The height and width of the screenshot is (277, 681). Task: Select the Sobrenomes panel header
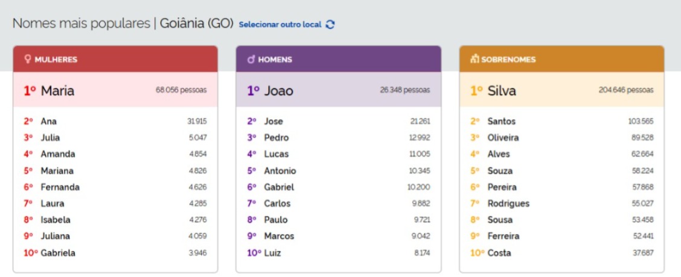pos(561,59)
